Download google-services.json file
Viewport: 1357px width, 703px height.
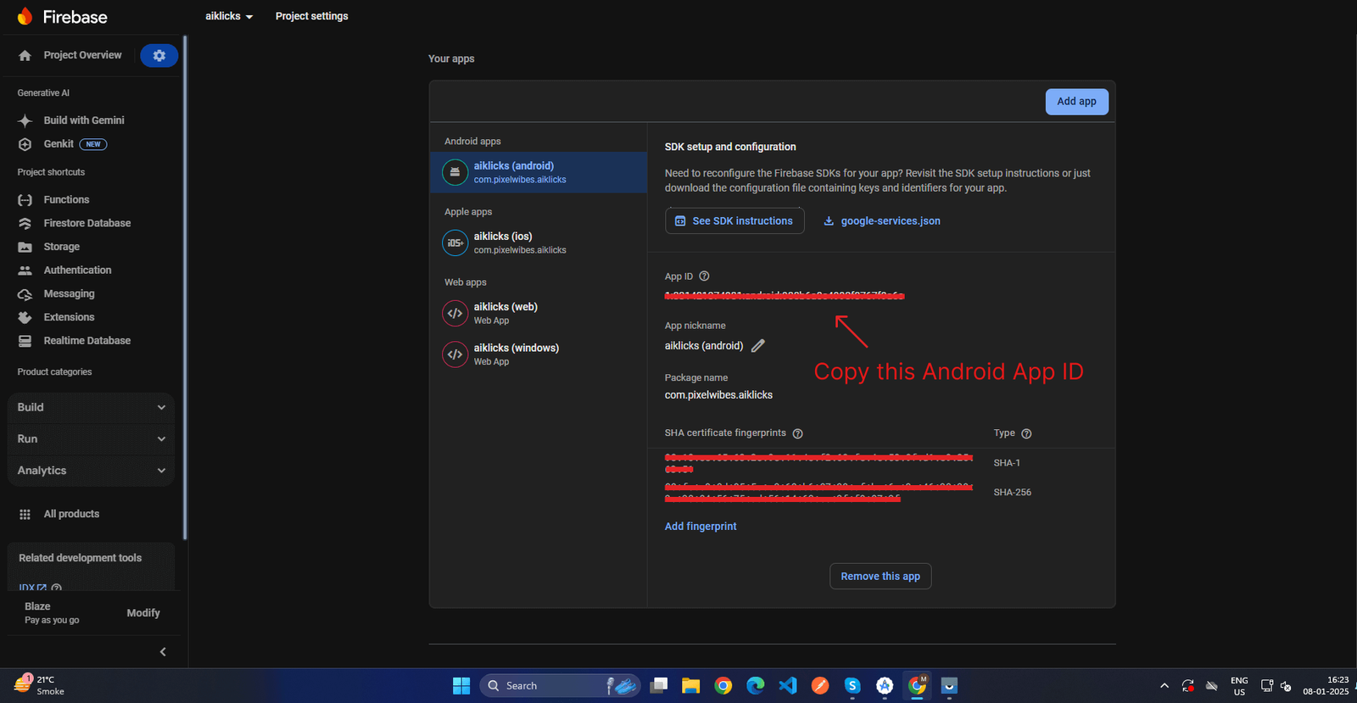click(x=882, y=221)
